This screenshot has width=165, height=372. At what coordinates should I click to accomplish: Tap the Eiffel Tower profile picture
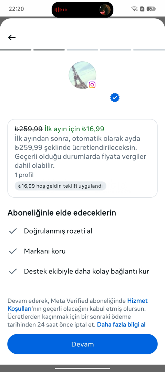coord(82,75)
